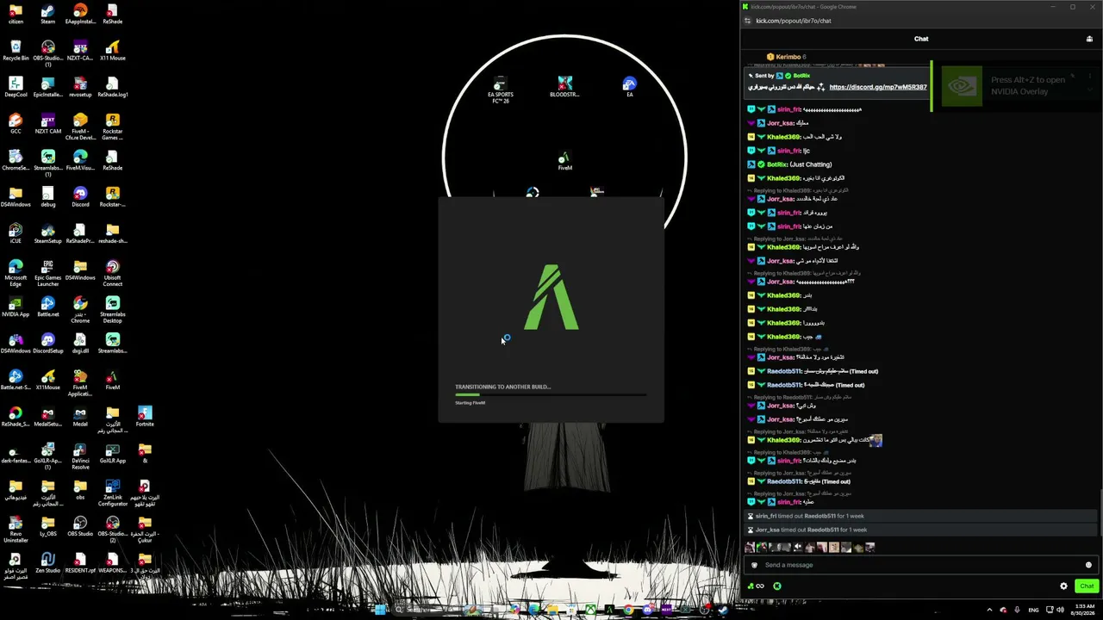The image size is (1103, 620).
Task: Show hidden icons in system tray
Action: pos(989,611)
